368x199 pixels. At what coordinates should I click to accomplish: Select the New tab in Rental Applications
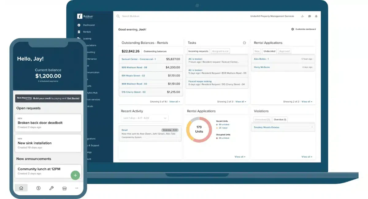tap(257, 51)
